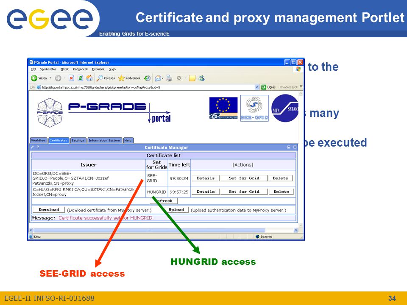Click the EU flag logo
Viewport: 407px width, 305px height.
coord(223,108)
